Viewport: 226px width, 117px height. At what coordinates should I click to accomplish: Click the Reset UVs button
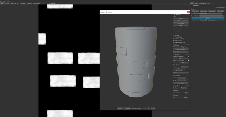(x=181, y=83)
